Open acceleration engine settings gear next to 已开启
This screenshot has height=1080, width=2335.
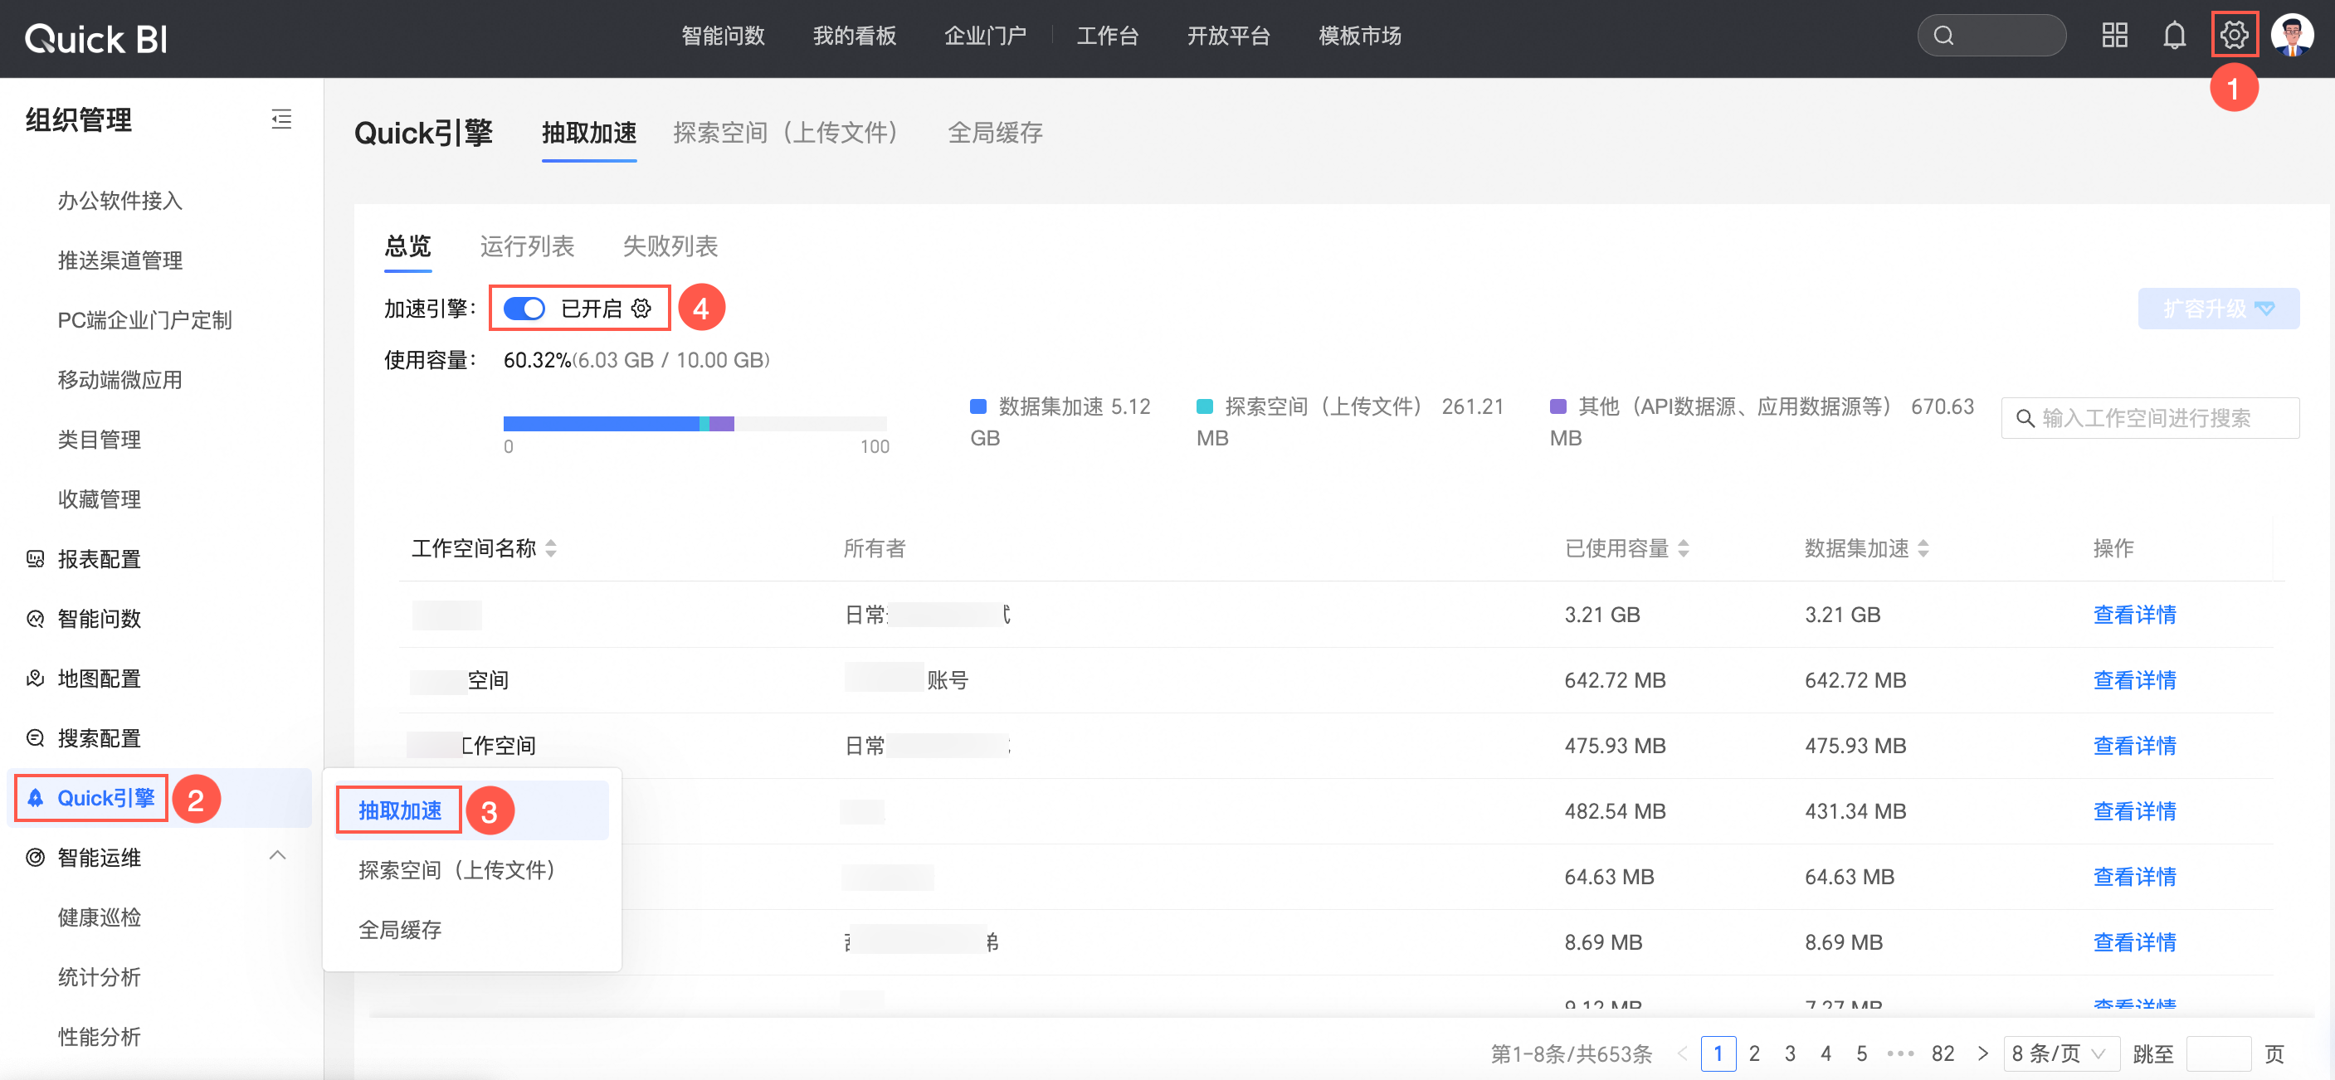coord(641,308)
